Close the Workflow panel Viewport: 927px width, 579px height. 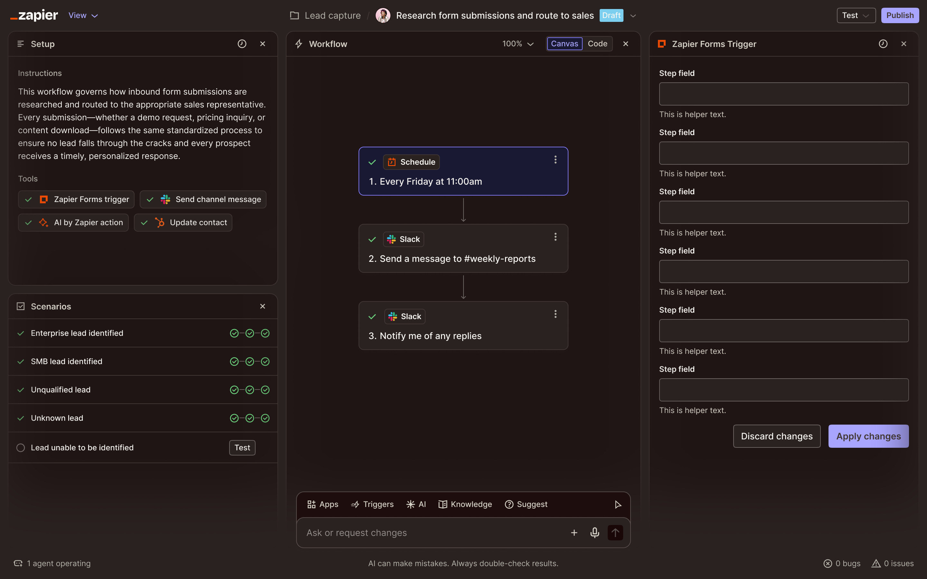pyautogui.click(x=625, y=44)
